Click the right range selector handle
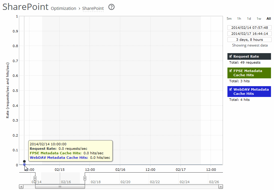Viewport: 274px width, 190px height. [85, 178]
